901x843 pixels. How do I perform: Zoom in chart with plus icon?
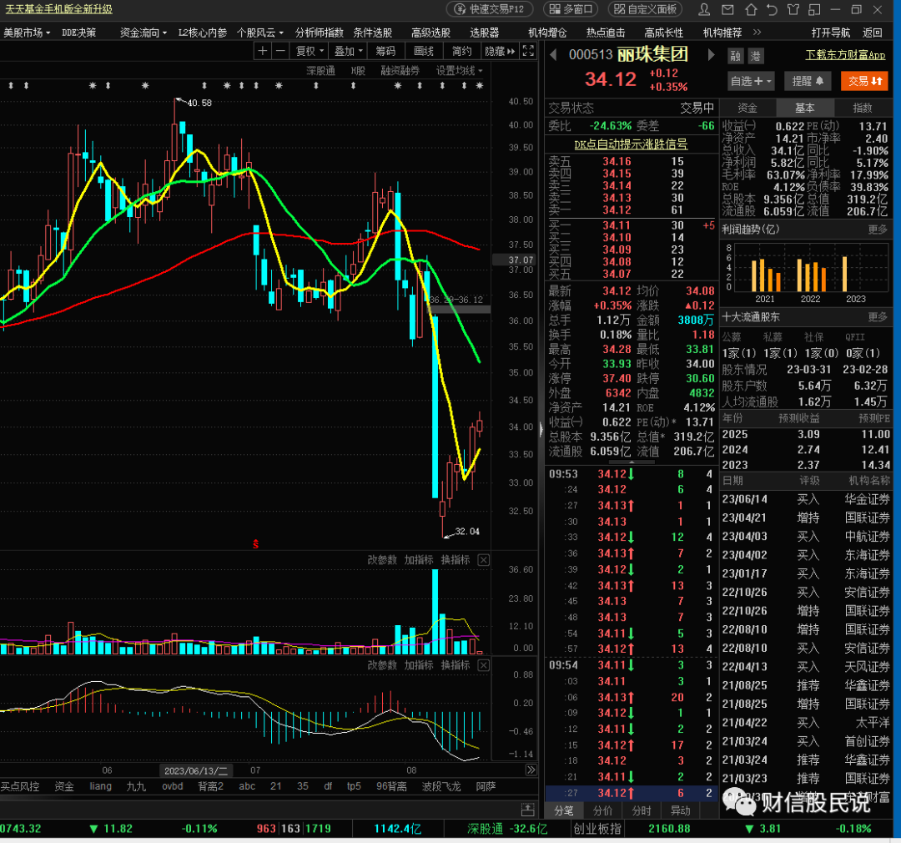(263, 51)
